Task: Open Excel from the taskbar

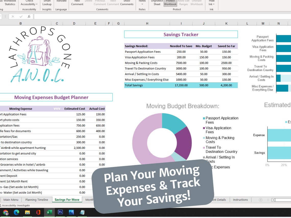Action: tap(49, 212)
